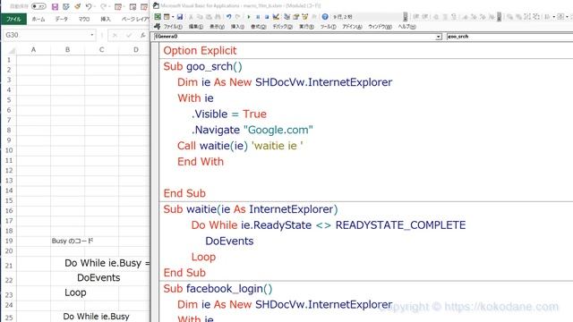Click the "Sub goo_srch()" code line

click(x=203, y=66)
